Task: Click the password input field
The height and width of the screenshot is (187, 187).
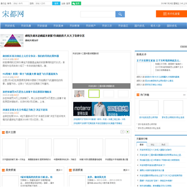Action: (x=43, y=3)
